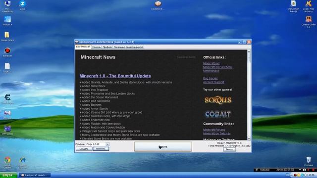Image resolution: width=317 pixels, height=178 pixels.
Task: Click the Windows Start button
Action: click(x=8, y=175)
